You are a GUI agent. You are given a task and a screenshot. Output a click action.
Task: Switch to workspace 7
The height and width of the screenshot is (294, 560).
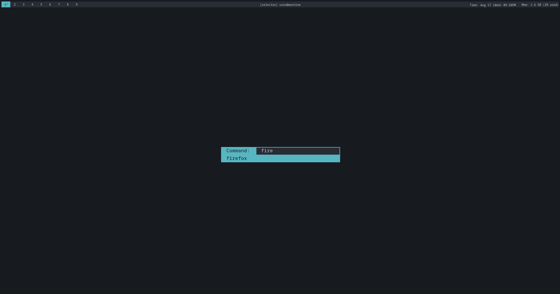[x=59, y=4]
